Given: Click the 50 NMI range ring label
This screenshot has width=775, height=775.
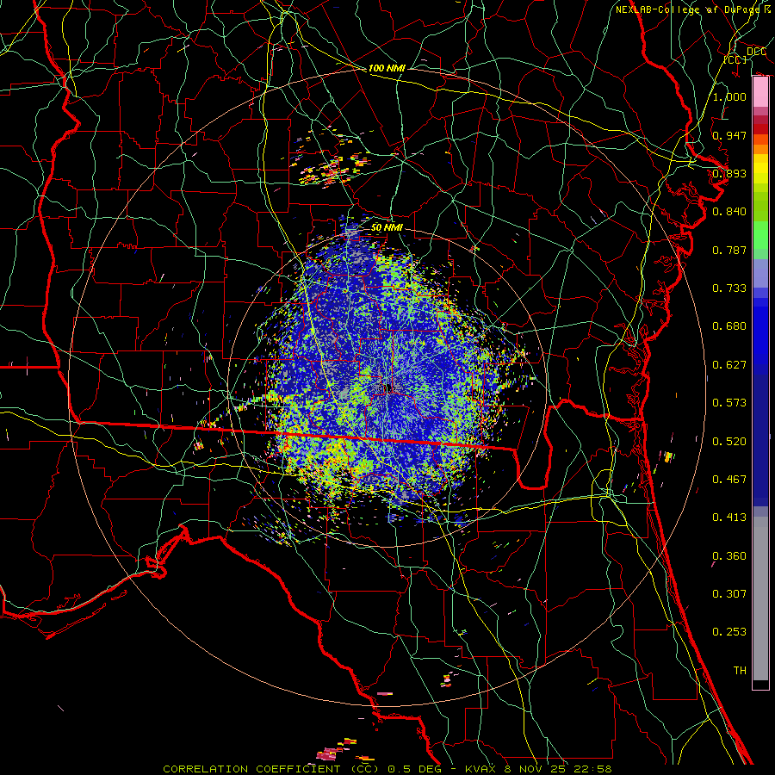Looking at the screenshot, I should coord(387,227).
